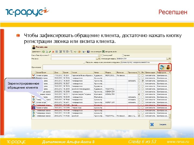The image size is (194, 145).
Task: Toggle the checked box in 16:10:12 row
Action: 139,94
